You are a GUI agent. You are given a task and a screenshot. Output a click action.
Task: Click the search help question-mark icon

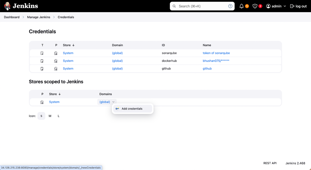pyautogui.click(x=230, y=6)
